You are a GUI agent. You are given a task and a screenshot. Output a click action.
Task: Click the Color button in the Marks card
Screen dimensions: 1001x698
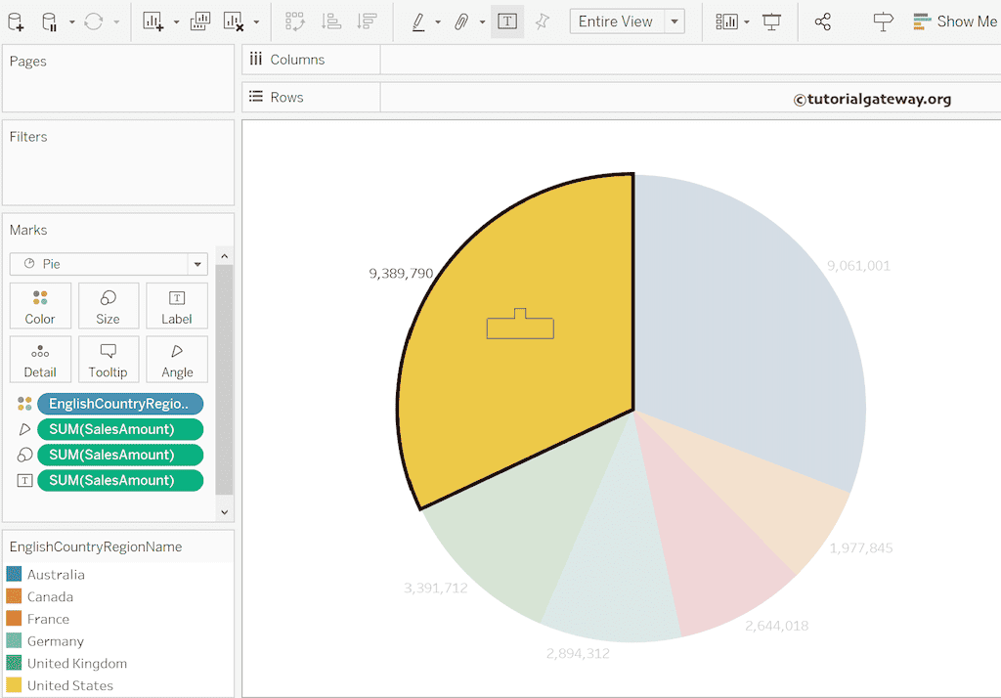click(40, 305)
